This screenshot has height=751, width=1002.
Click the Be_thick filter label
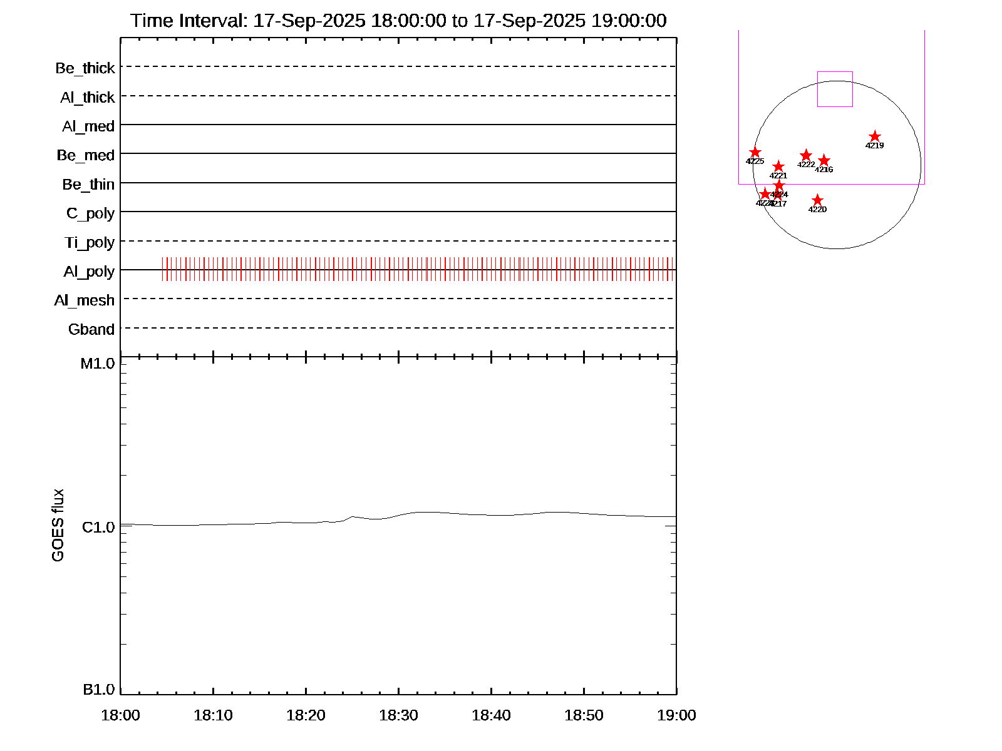(85, 68)
